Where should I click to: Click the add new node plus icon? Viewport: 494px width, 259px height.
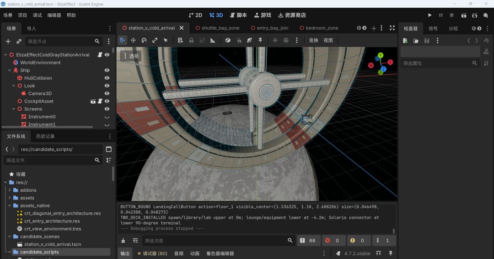[x=8, y=41]
